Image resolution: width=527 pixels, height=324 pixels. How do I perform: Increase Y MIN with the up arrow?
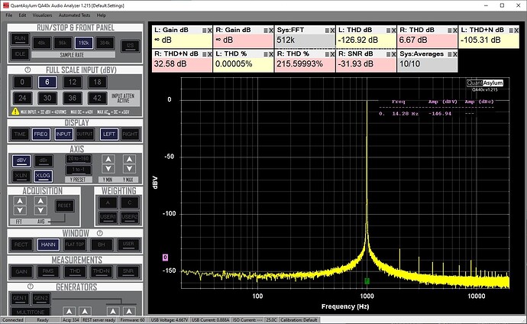pos(108,159)
